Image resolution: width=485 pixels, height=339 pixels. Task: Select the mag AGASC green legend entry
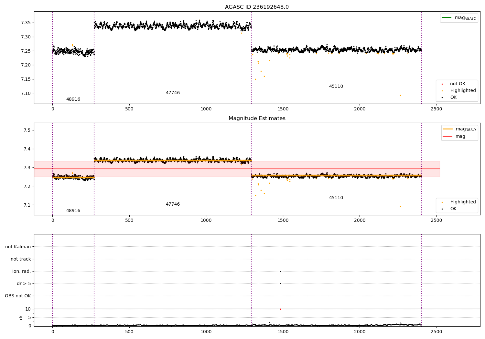(459, 18)
